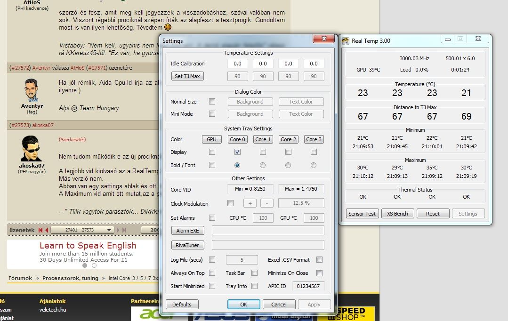Click APIC ID field 01234567
Viewport: 508px width, 321px height.
coord(308,286)
